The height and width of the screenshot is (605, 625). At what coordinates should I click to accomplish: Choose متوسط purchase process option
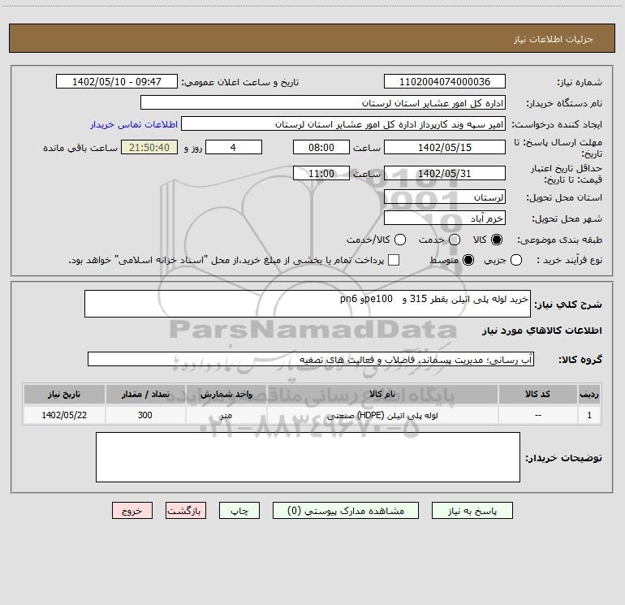tap(468, 260)
